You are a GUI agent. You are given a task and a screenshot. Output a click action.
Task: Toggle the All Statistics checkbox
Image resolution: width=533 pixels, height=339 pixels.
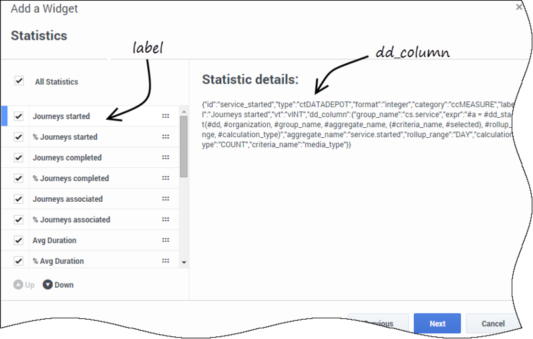point(19,81)
